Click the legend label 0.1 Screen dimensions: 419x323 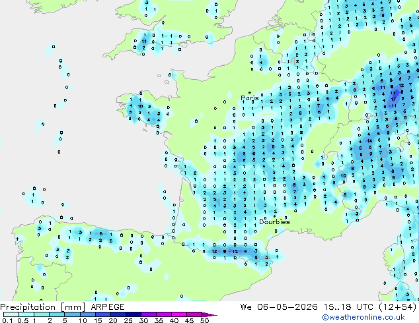7,320
